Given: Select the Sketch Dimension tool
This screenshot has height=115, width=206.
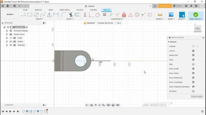Looking at the screenshot, I should pos(56,15).
